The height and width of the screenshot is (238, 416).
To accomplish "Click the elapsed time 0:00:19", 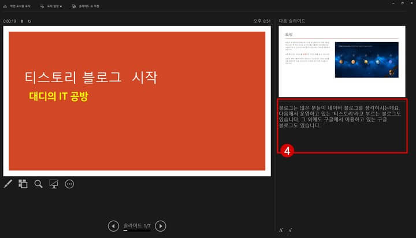I will coord(10,21).
